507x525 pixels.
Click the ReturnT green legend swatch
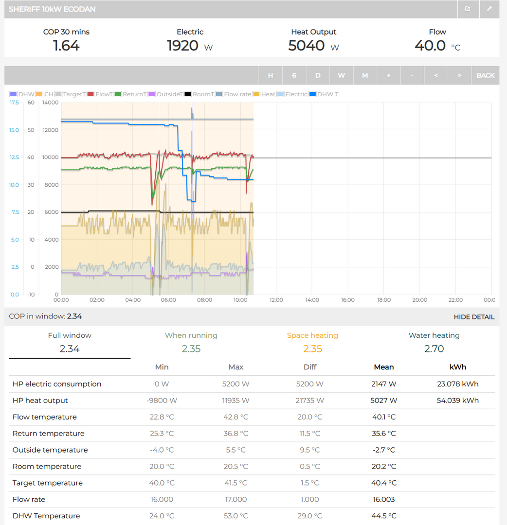118,94
